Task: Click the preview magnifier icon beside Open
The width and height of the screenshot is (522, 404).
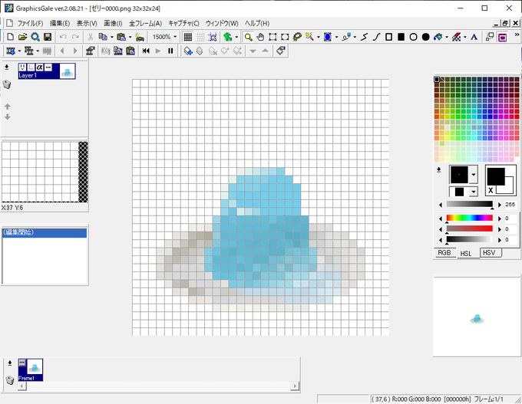Action: pyautogui.click(x=35, y=37)
